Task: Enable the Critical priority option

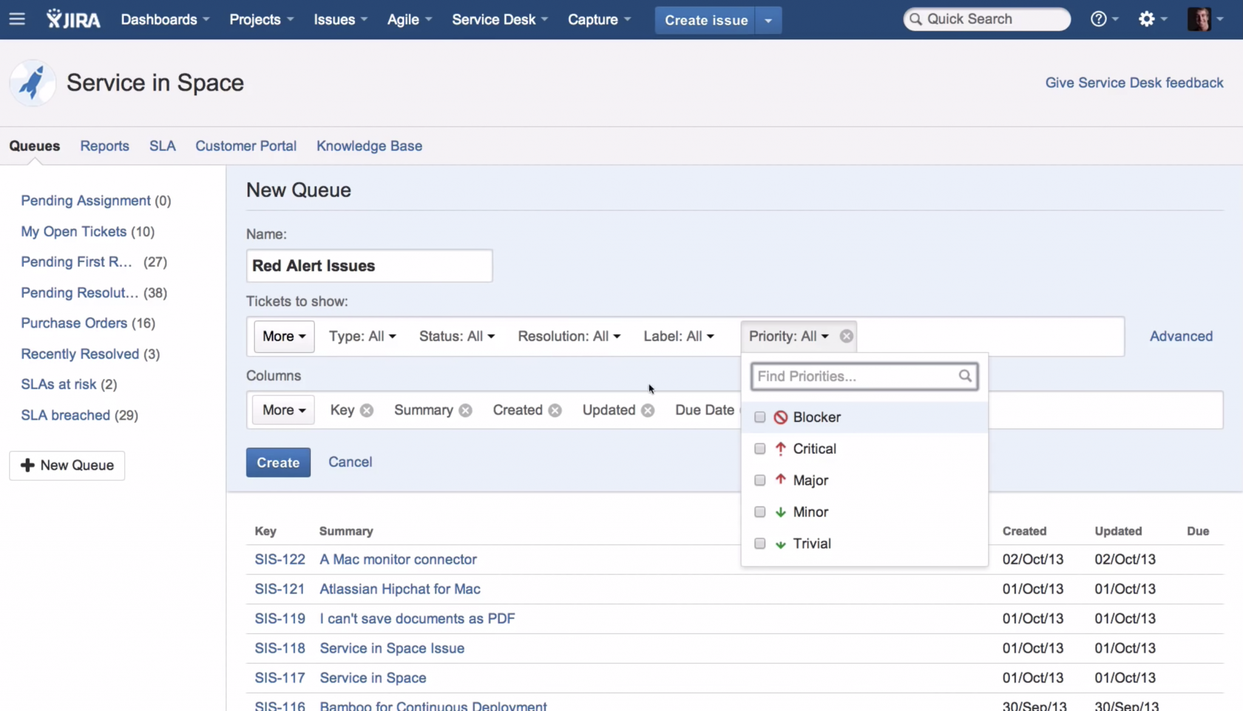Action: [759, 449]
